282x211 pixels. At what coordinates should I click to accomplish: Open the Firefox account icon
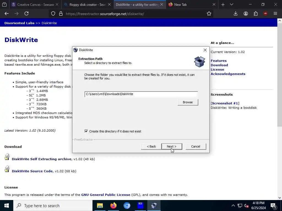click(246, 14)
